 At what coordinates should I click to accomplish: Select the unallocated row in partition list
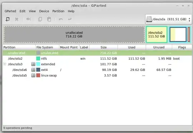coord(97,53)
